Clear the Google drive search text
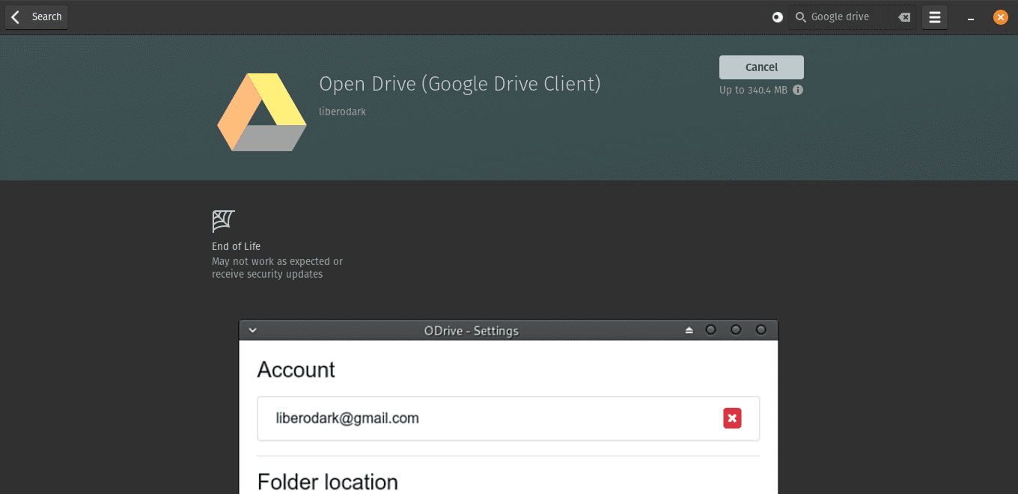The width and height of the screenshot is (1018, 494). (904, 17)
